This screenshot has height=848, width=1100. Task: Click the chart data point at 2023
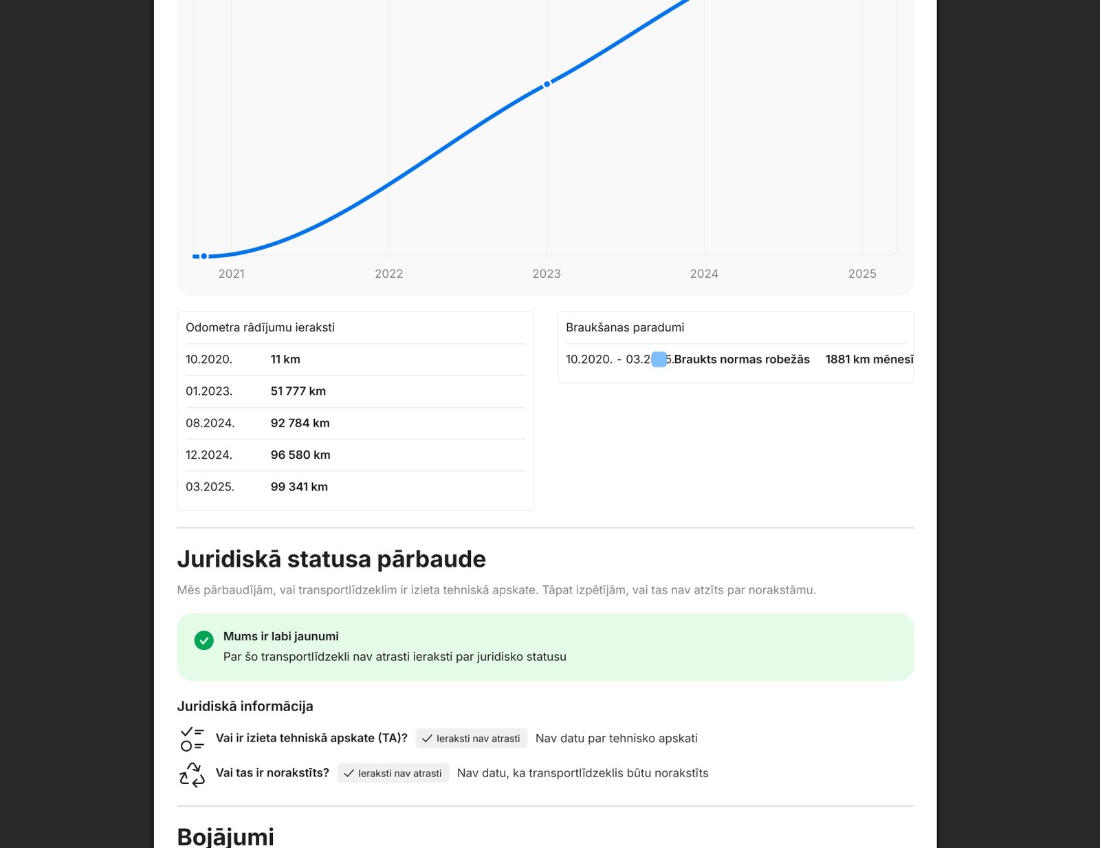click(x=547, y=84)
